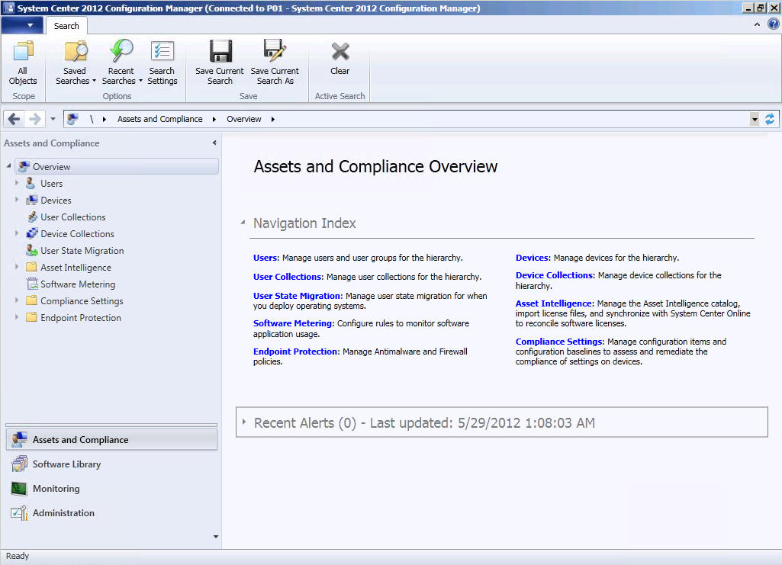Select the User Collections icon in tree
Viewport: 782px width, 565px height.
32,217
